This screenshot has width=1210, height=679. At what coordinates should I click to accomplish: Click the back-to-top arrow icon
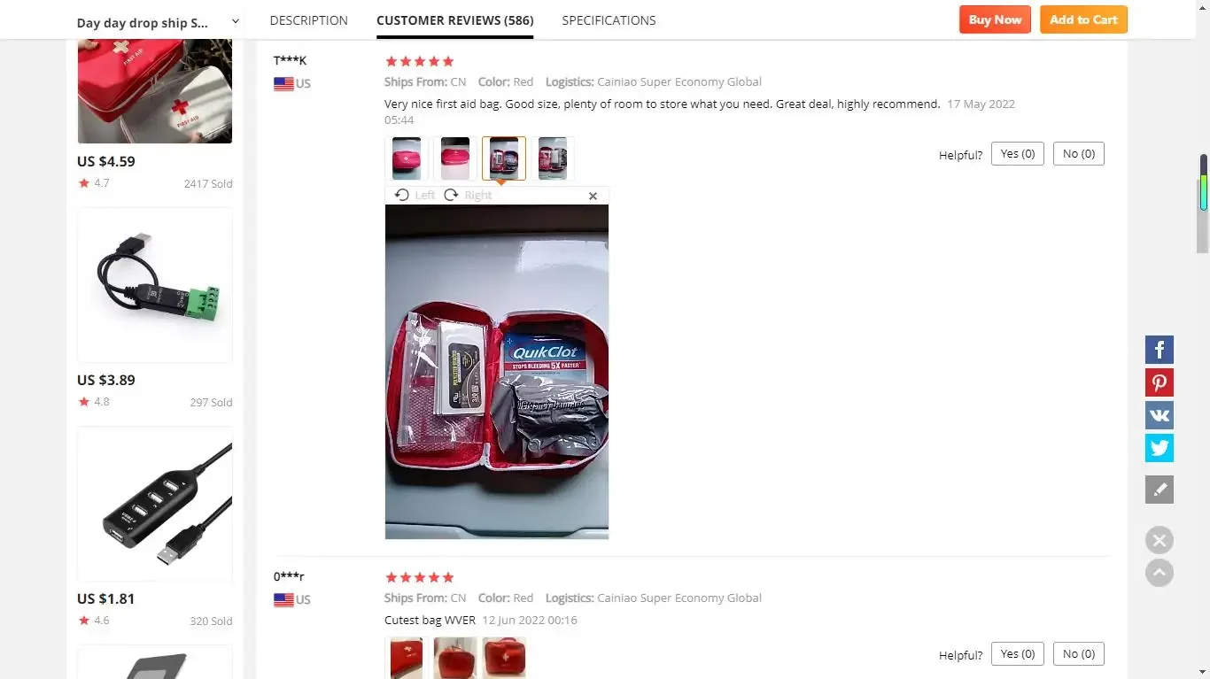pyautogui.click(x=1159, y=573)
